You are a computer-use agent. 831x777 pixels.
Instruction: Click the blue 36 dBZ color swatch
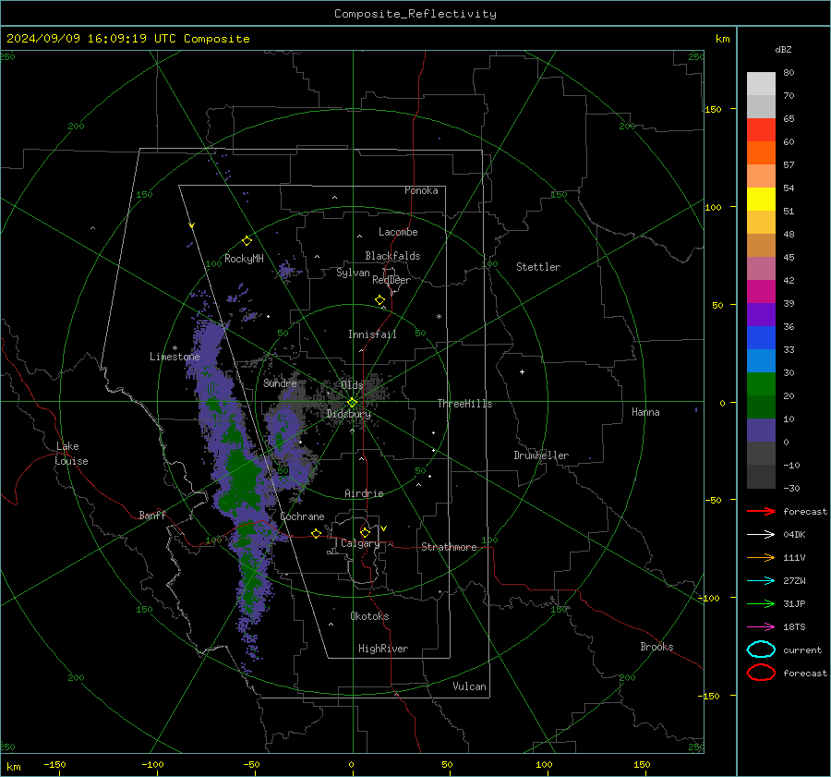(x=761, y=337)
